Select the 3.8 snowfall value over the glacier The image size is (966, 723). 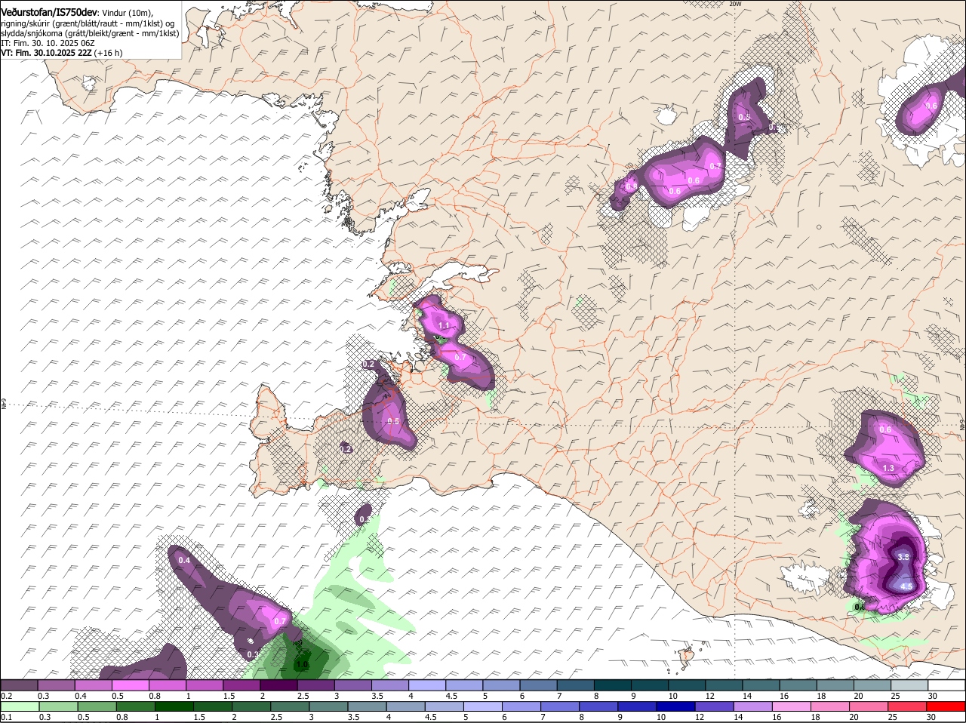pyautogui.click(x=903, y=557)
